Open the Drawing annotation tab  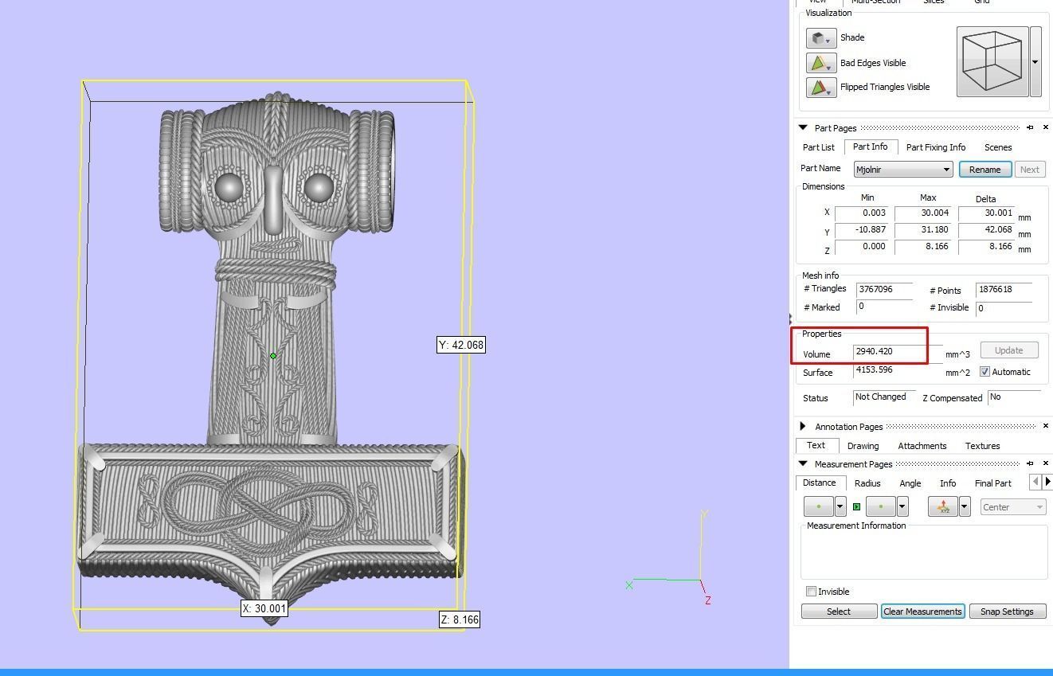(863, 446)
